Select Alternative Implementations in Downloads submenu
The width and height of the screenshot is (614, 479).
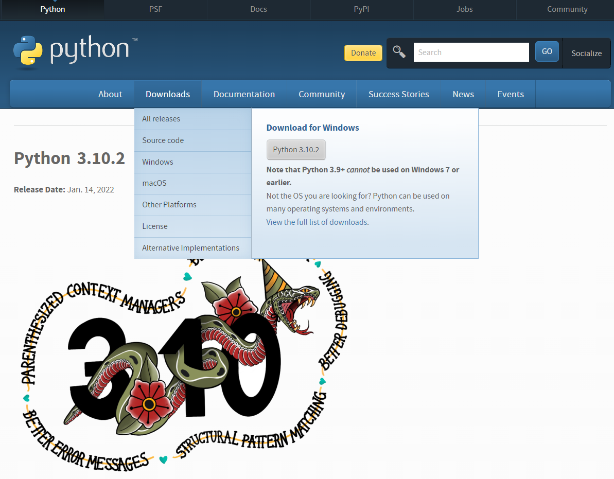[193, 247]
